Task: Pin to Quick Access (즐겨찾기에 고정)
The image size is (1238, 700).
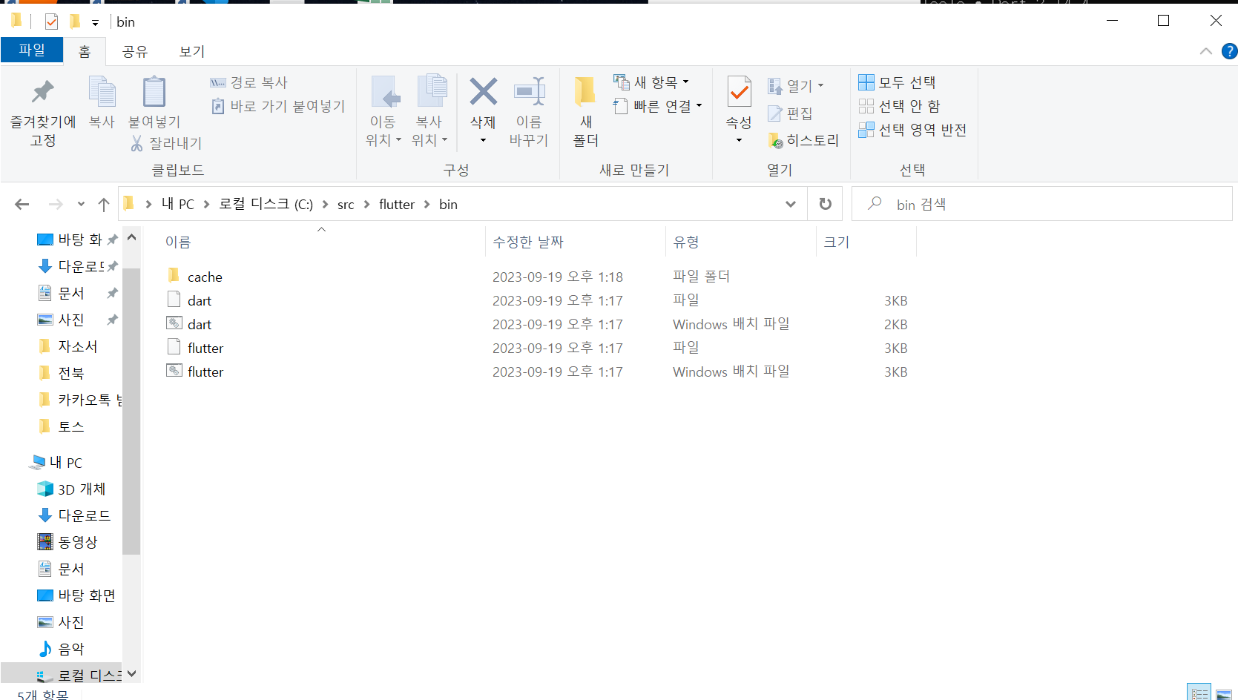Action: pos(42,113)
